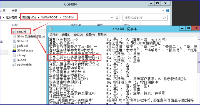
Task: Open the 共享 tab in Explorer ribbon
Action: (x=3, y=11)
